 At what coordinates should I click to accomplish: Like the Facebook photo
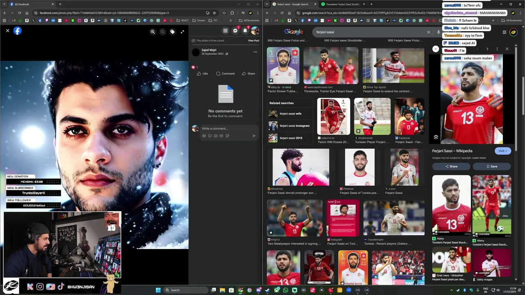pos(202,74)
